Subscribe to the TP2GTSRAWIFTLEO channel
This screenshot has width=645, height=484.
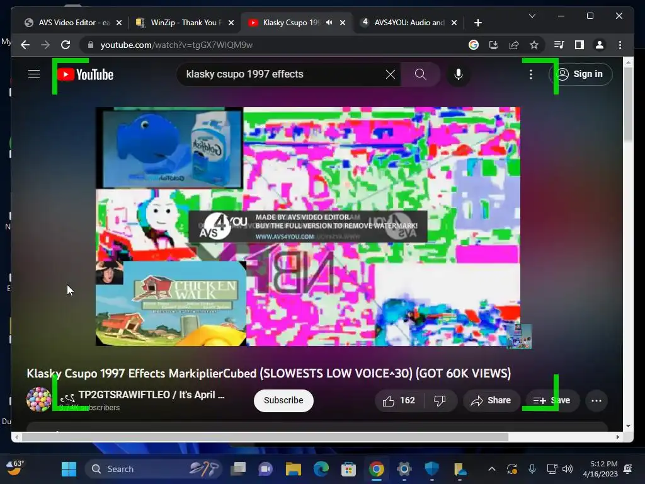[x=283, y=400]
